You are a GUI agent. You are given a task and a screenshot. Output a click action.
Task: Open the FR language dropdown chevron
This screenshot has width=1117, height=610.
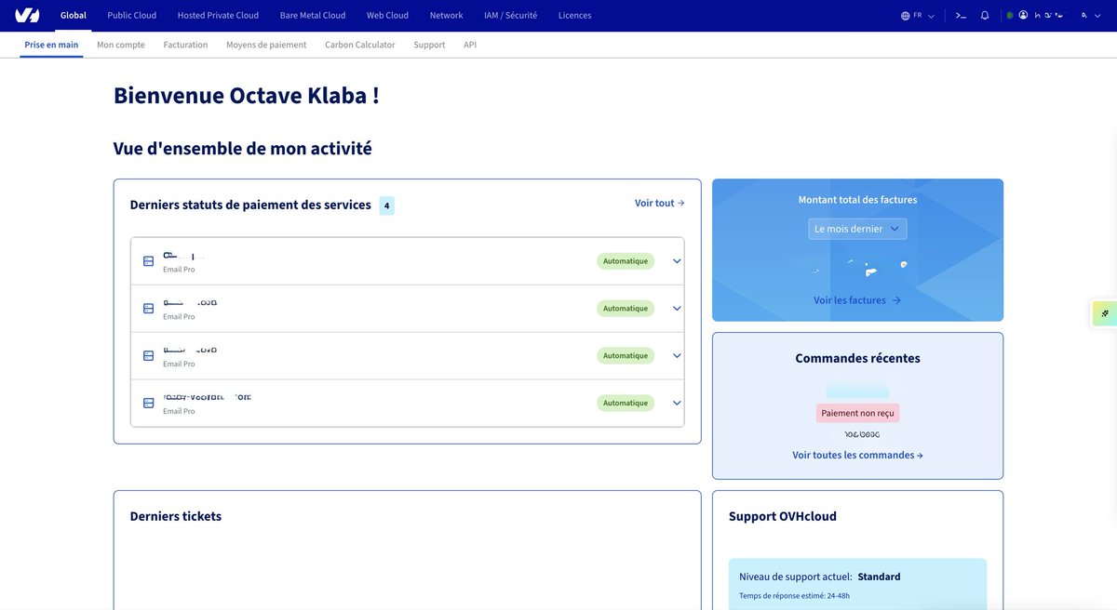pyautogui.click(x=931, y=15)
